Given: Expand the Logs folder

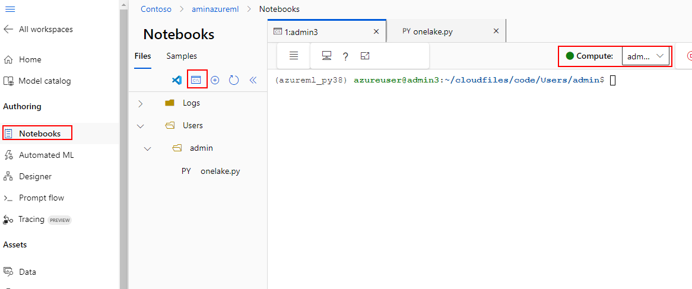Looking at the screenshot, I should click(x=140, y=103).
